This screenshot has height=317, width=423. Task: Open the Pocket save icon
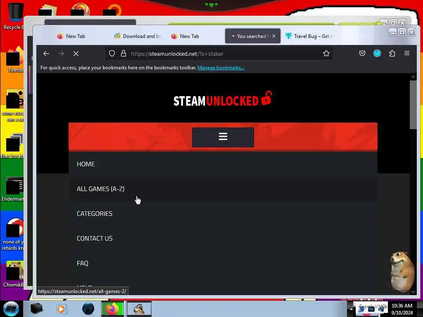click(362, 53)
